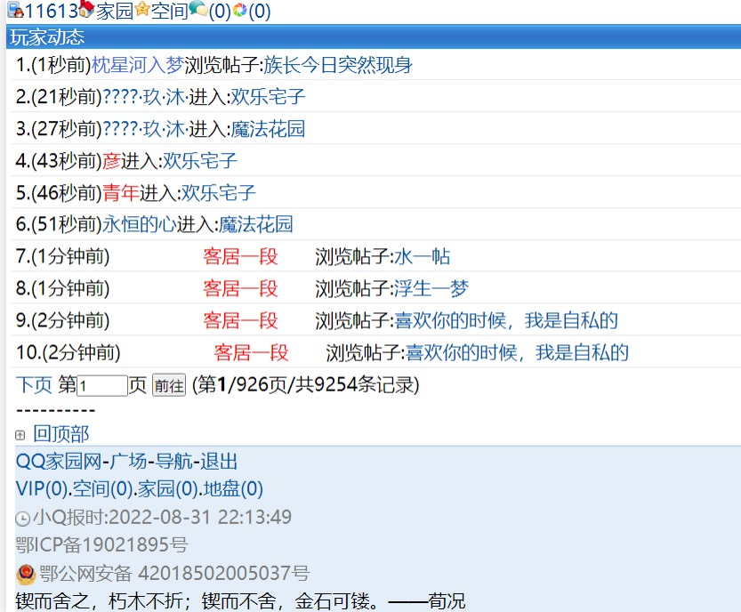Open the VIP(0) footer link
The width and height of the screenshot is (741, 612).
[x=37, y=489]
